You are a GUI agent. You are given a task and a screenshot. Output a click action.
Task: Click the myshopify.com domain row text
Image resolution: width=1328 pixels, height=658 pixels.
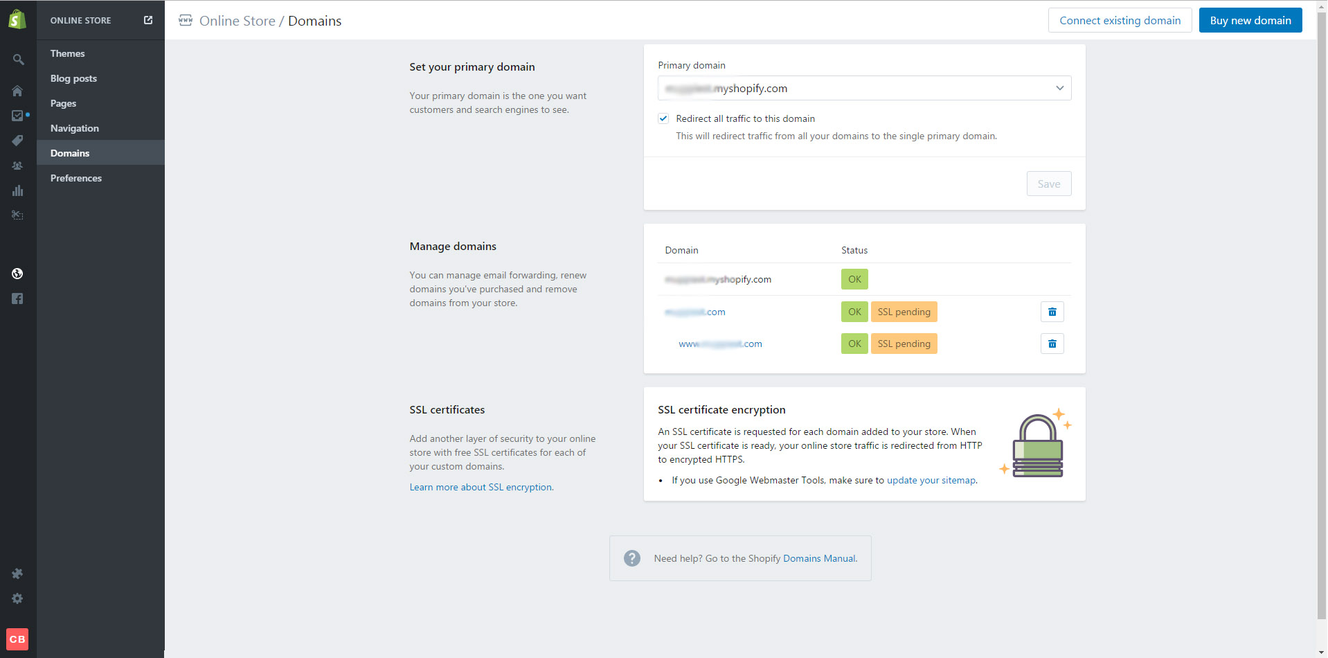click(x=718, y=279)
